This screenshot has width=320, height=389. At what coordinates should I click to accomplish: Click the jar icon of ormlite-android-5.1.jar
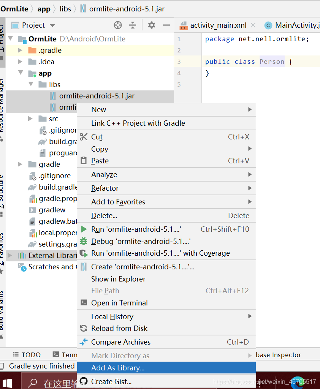[52, 96]
